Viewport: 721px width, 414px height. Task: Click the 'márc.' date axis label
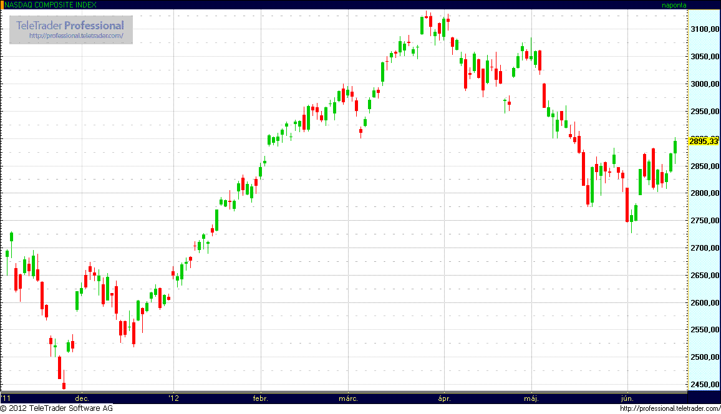[348, 398]
